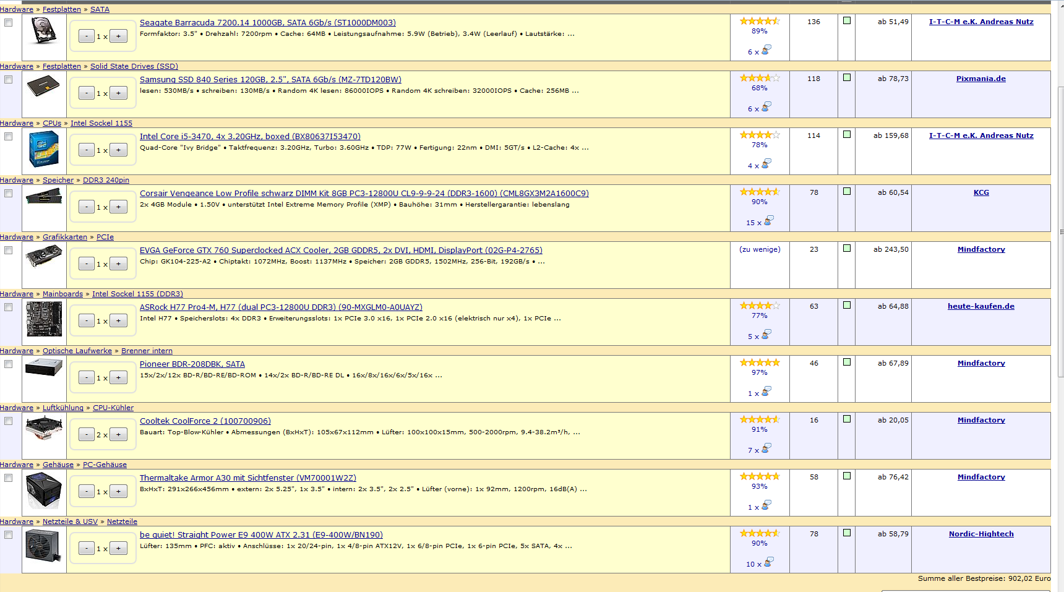
Task: View user reviews icon for Corsair Vengeance
Action: point(769,220)
